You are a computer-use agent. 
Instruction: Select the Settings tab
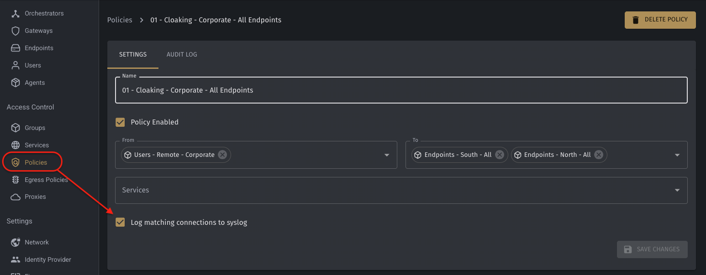[x=133, y=54]
